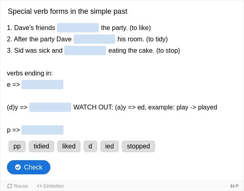Viewport: 244px width, 191px height.
Task: Select the 'liked' draggable word
Action: [x=69, y=146]
